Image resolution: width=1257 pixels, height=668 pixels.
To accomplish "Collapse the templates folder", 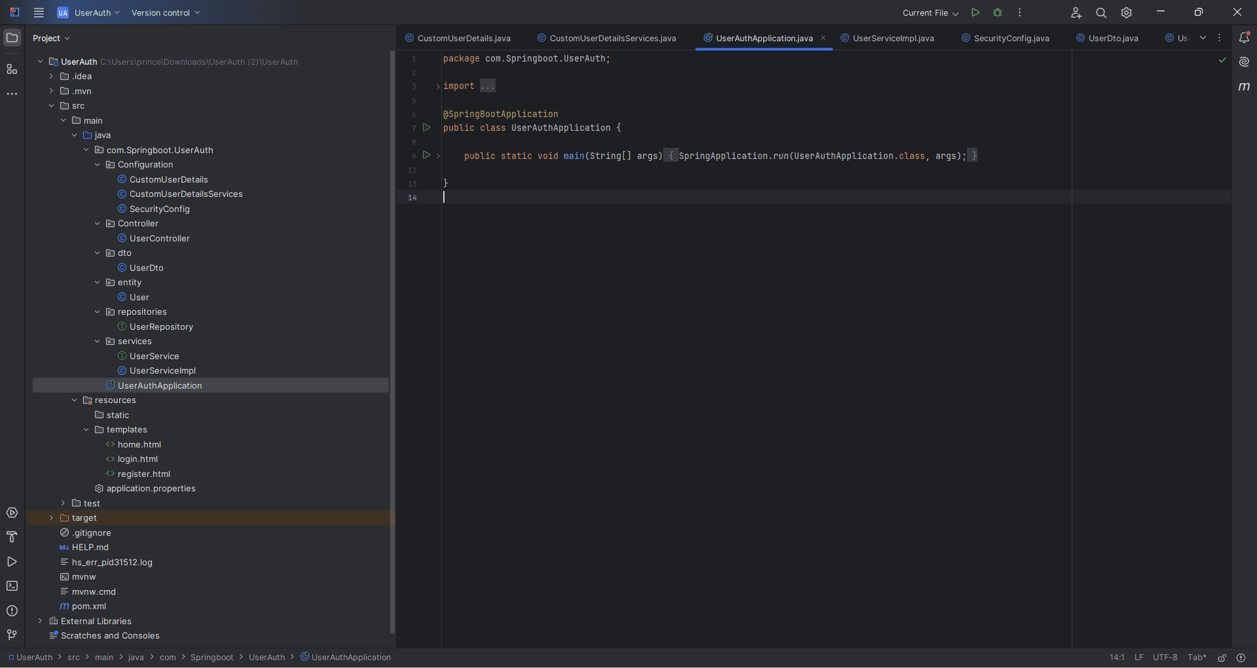I will coord(86,430).
